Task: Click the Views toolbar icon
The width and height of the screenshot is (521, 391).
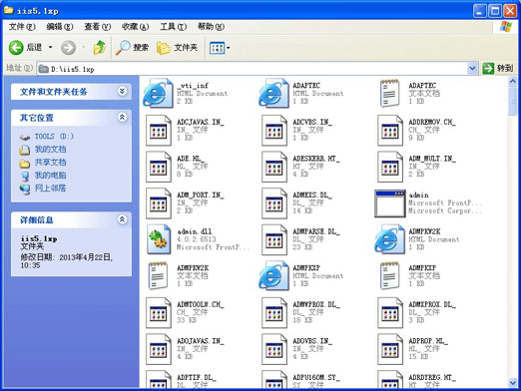Action: pos(217,48)
